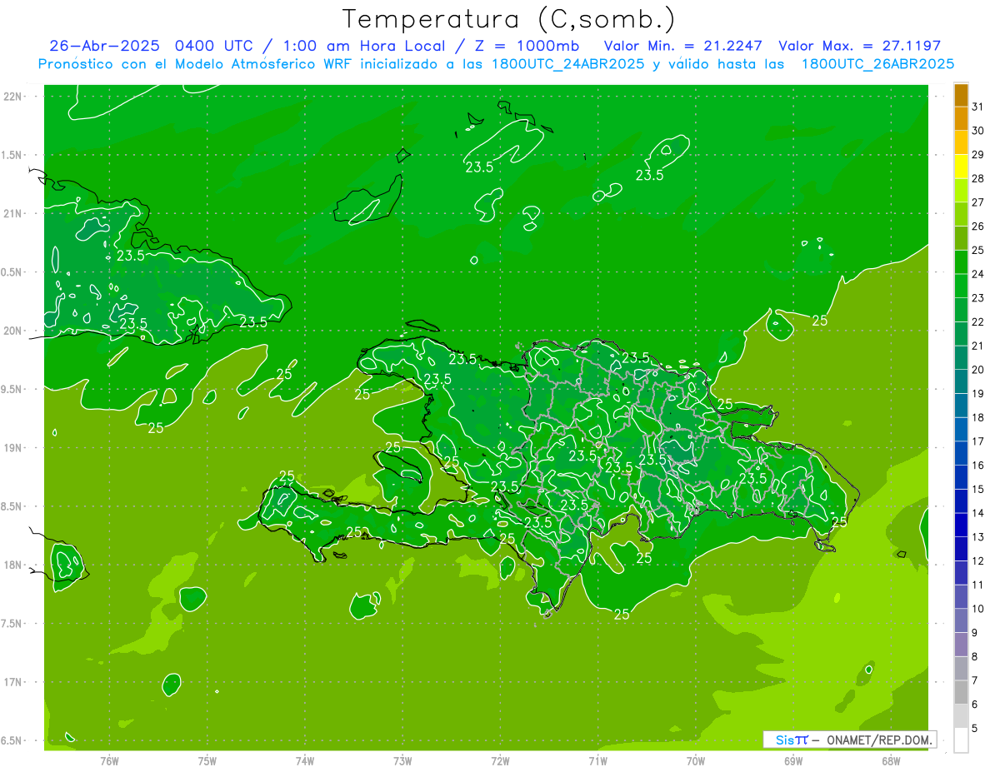Viewport: 1000px width, 772px height.
Task: Click legend label "16"
Action: coord(977,465)
